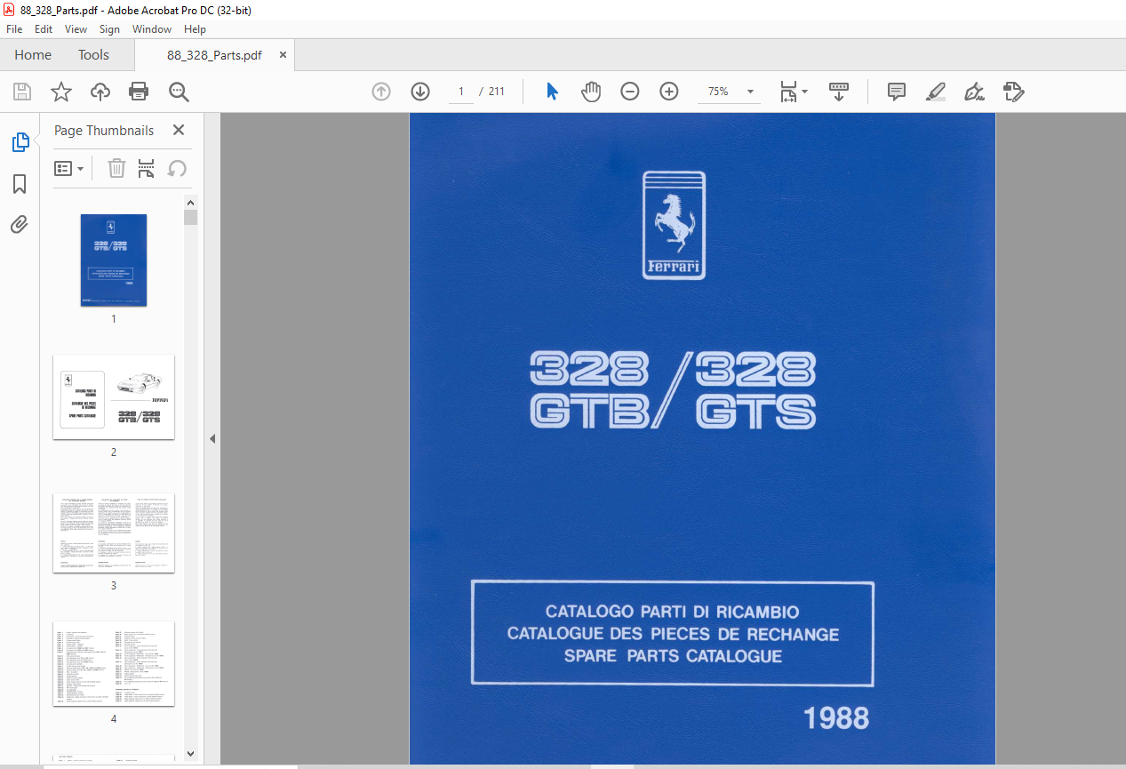Upload the file to cloud

pyautogui.click(x=100, y=92)
